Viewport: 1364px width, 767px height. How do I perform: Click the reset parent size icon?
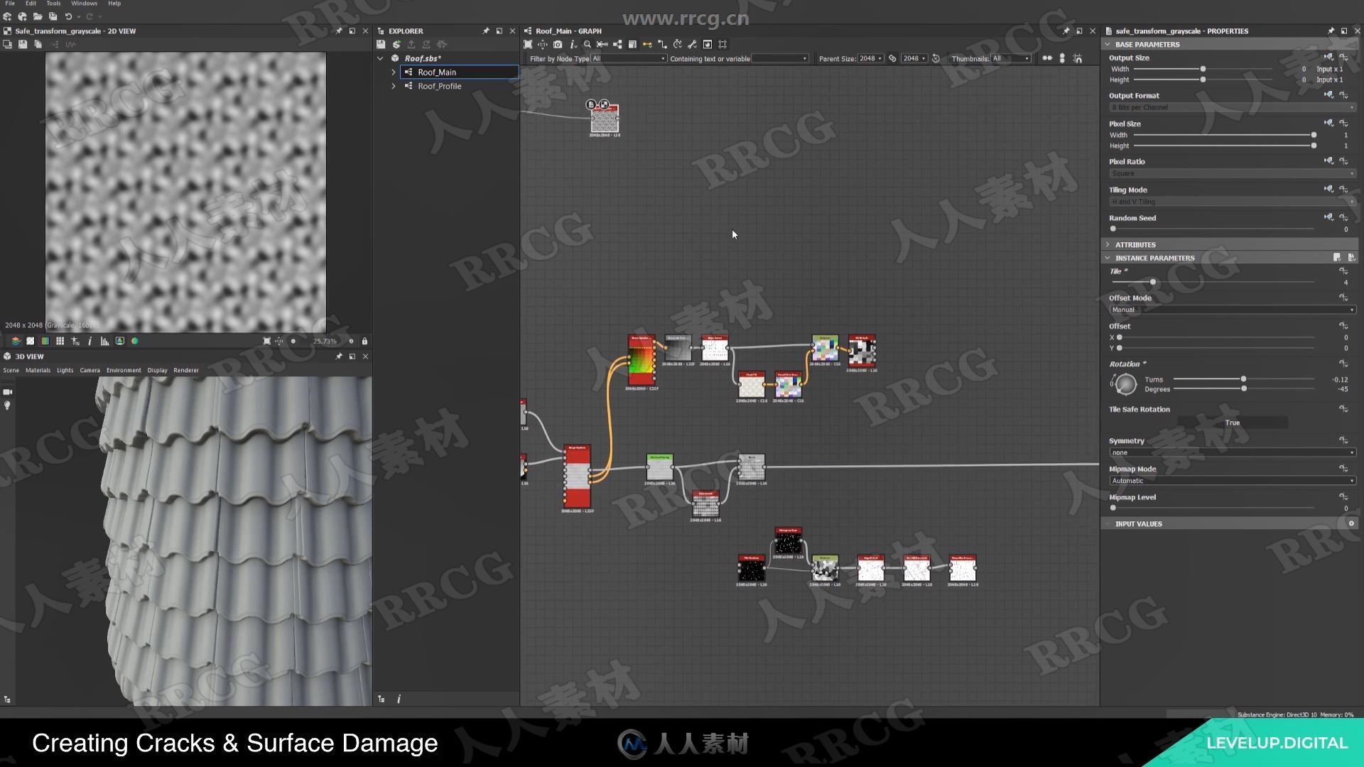pyautogui.click(x=936, y=58)
